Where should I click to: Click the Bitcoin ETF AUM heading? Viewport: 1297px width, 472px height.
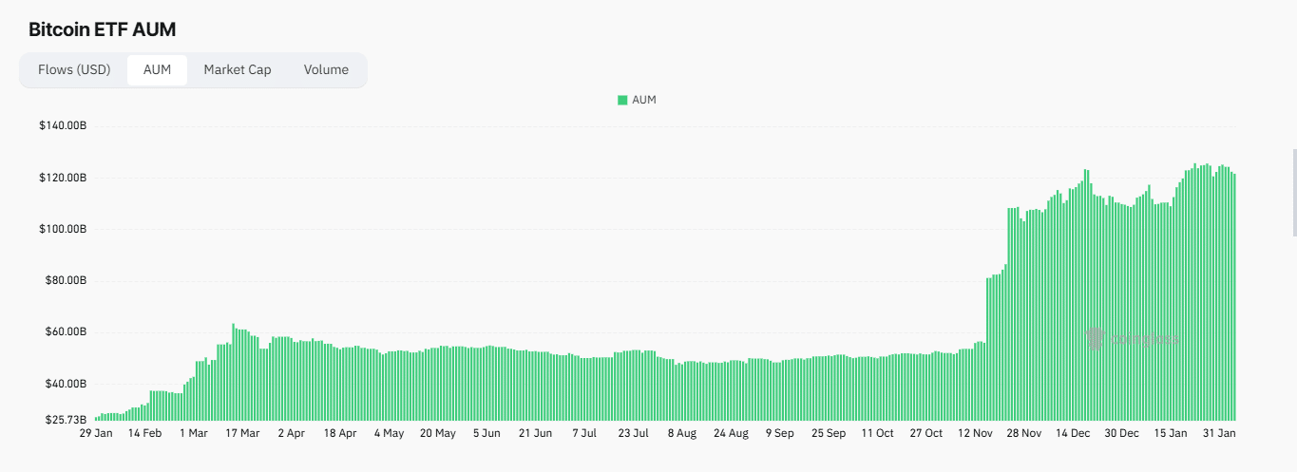point(102,29)
